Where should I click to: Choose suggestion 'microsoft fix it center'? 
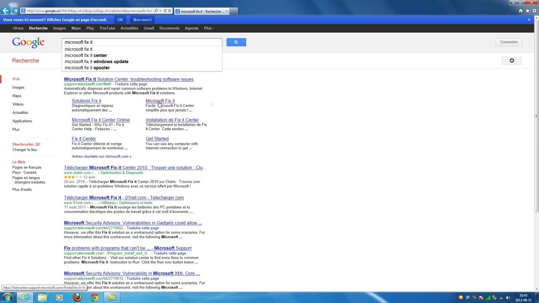tap(142, 55)
